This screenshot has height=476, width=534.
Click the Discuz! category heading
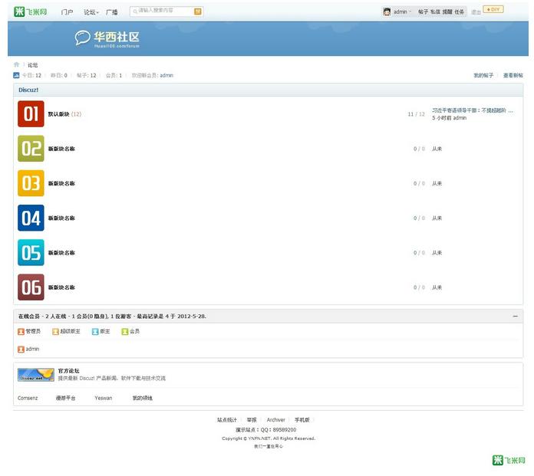[28, 90]
